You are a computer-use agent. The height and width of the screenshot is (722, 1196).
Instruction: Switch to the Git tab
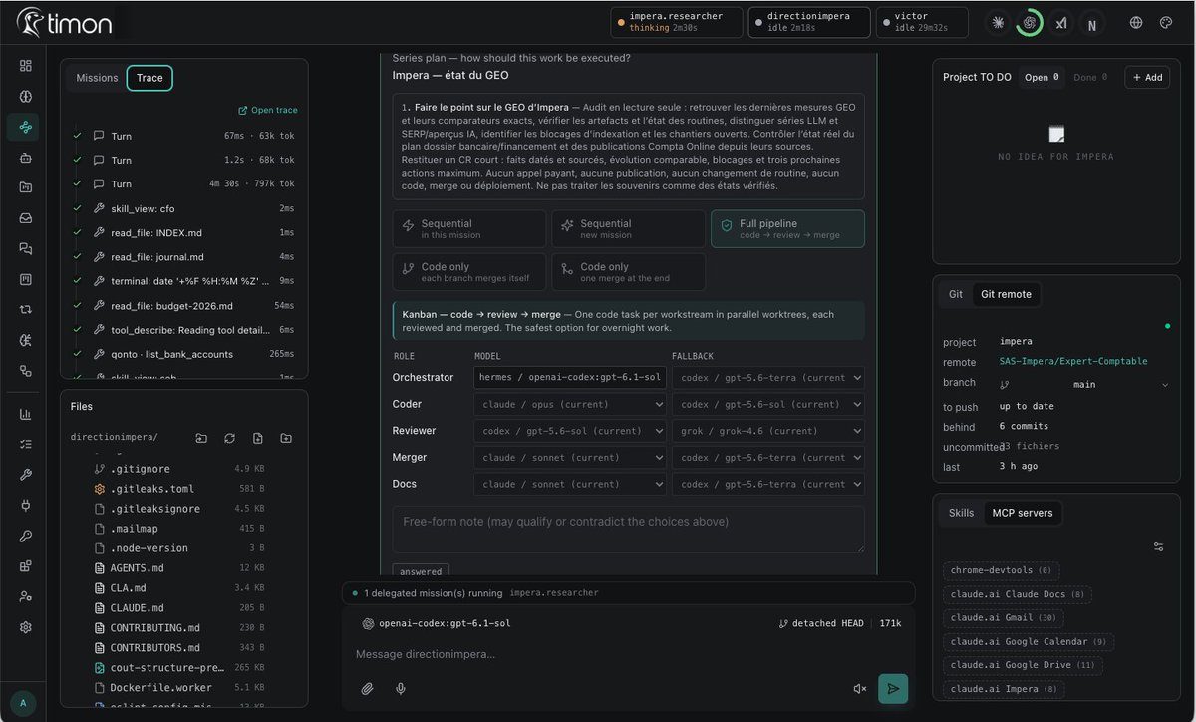(956, 294)
